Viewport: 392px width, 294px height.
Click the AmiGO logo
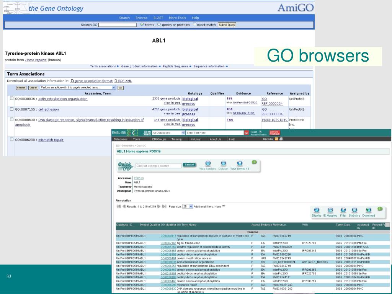pos(296,8)
